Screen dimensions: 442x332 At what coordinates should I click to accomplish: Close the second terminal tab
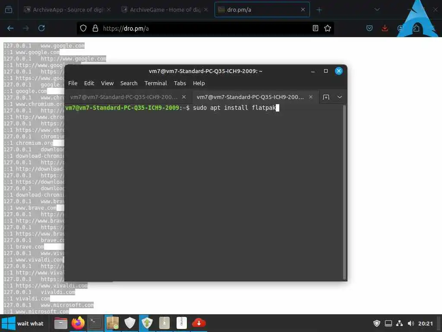click(311, 97)
